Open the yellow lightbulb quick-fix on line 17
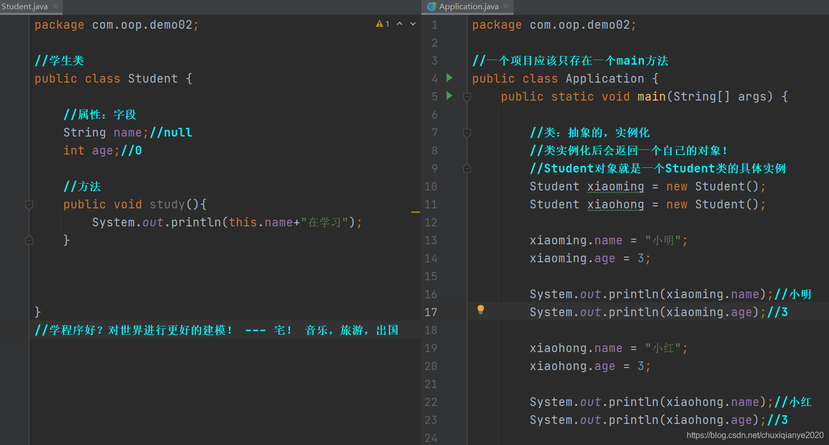This screenshot has height=445, width=829. pyautogui.click(x=481, y=309)
